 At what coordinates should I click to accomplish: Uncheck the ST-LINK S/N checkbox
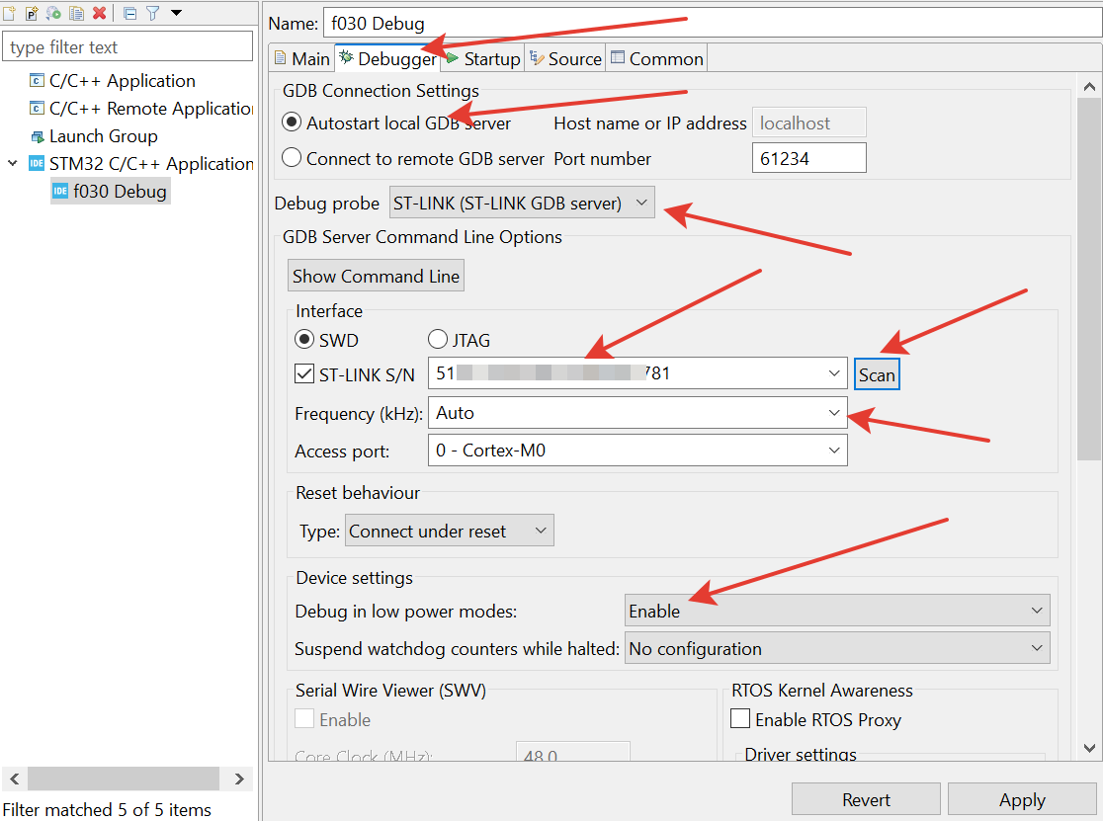coord(305,374)
